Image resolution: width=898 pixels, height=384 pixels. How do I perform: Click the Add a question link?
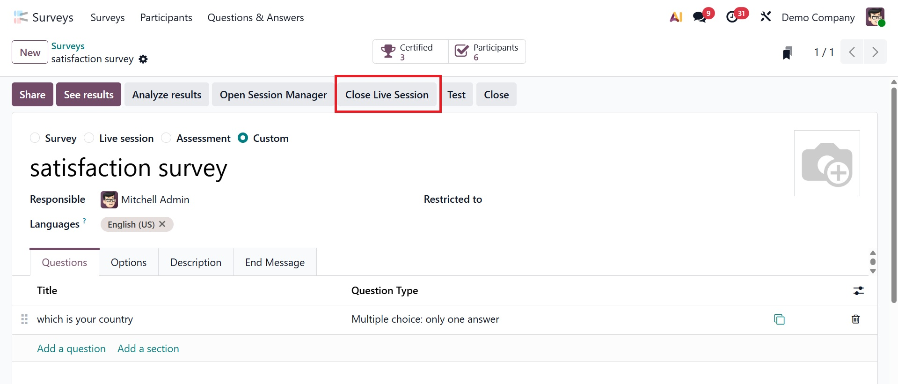tap(71, 349)
